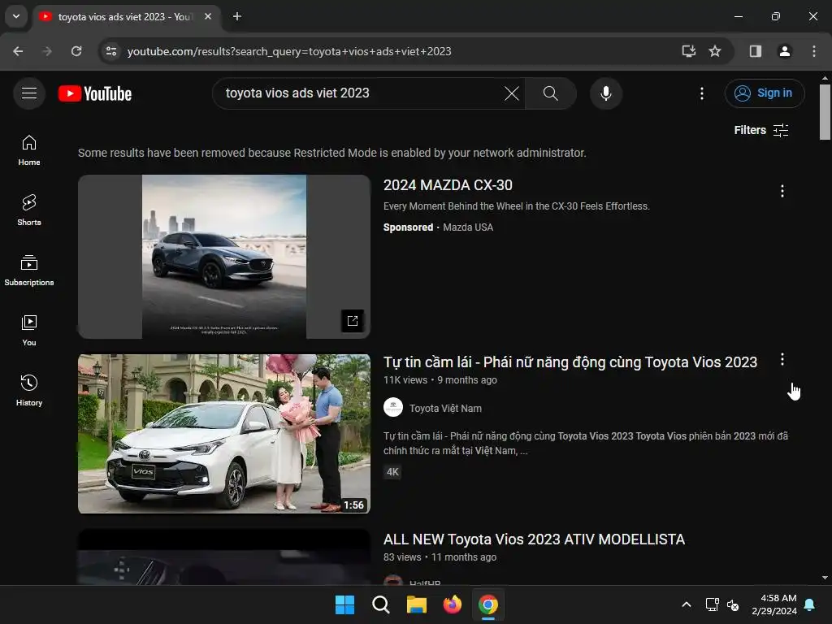The height and width of the screenshot is (624, 832).
Task: Open the notification bell in the taskbar
Action: [810, 604]
